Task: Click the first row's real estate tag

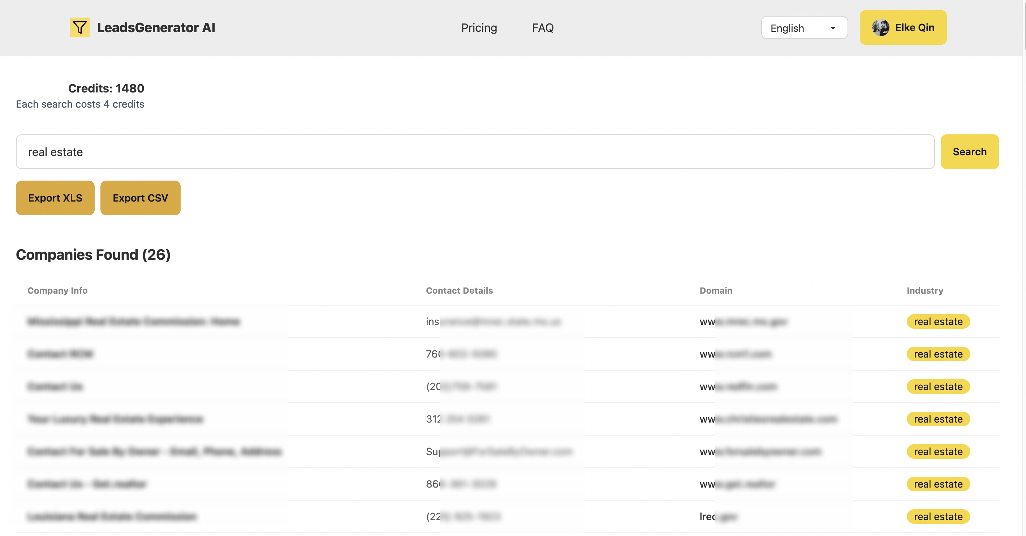Action: (937, 321)
